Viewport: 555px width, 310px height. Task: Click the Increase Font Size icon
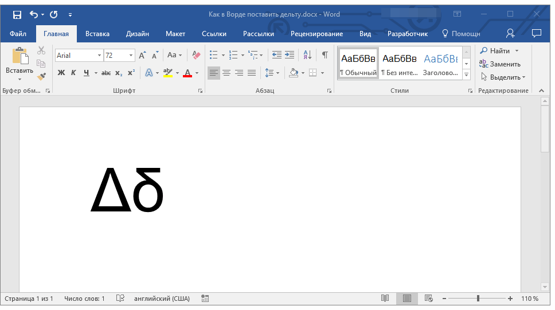click(142, 56)
